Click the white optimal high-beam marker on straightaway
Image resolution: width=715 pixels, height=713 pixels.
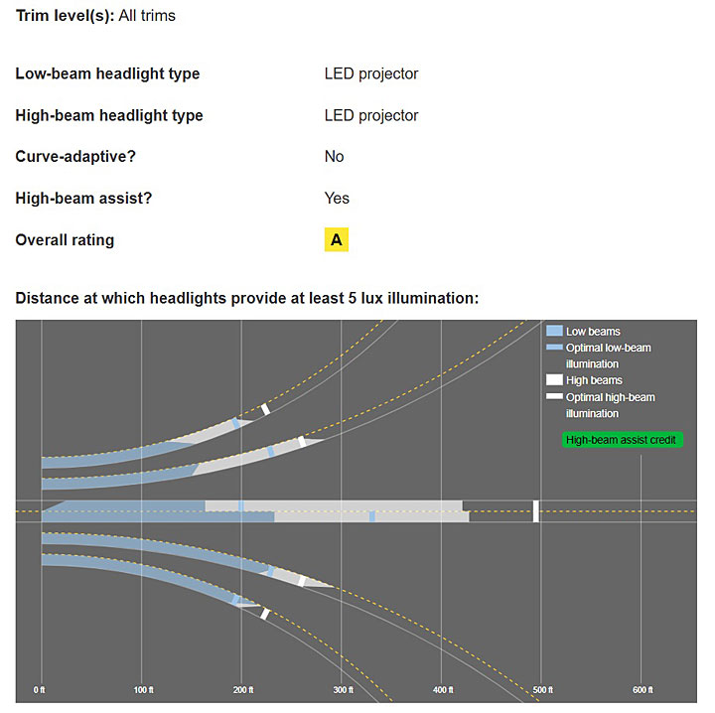pyautogui.click(x=536, y=511)
